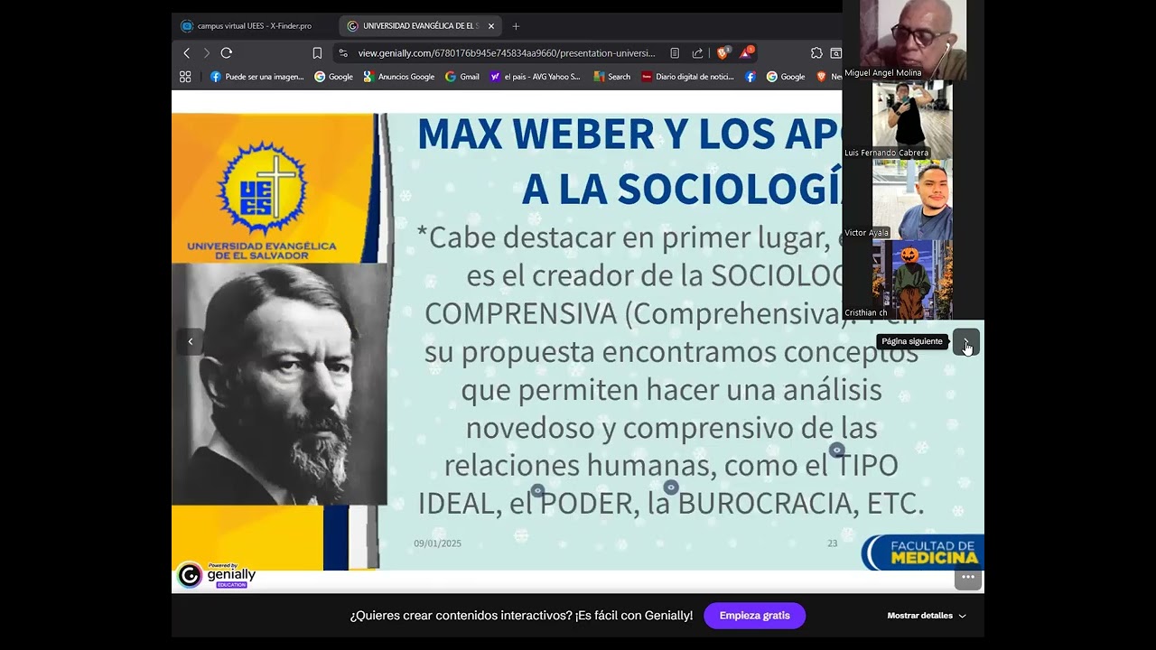The image size is (1156, 650).
Task: Go to next slide 'Página siguiente' arrow
Action: (x=965, y=341)
